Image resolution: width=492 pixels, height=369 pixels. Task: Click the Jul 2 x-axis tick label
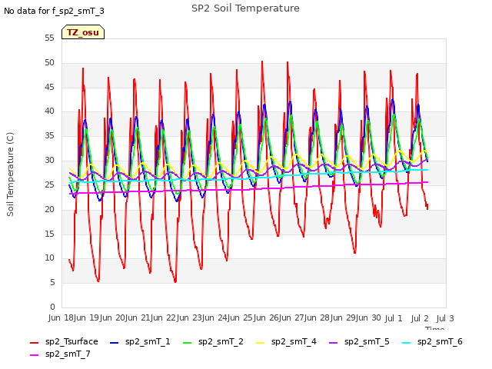click(420, 318)
